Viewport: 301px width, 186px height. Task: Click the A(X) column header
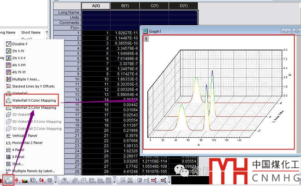[x=96, y=6]
